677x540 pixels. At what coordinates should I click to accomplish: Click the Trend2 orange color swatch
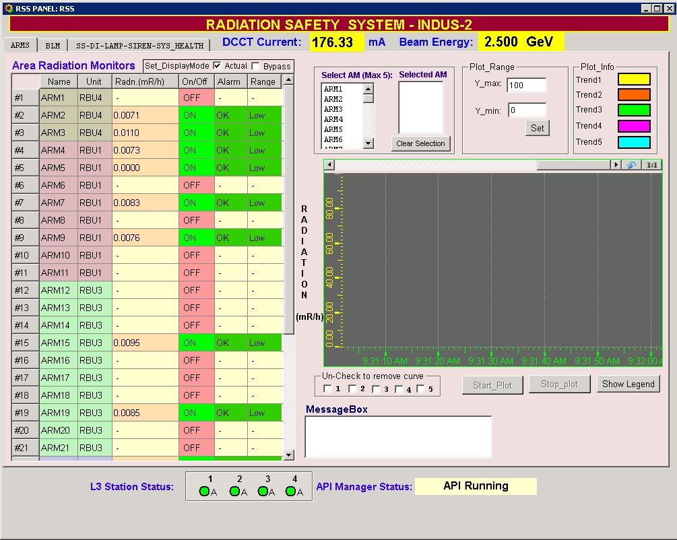(634, 94)
